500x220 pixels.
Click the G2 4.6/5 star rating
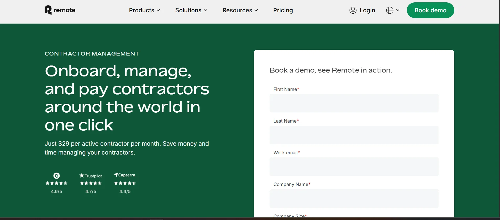pyautogui.click(x=56, y=183)
